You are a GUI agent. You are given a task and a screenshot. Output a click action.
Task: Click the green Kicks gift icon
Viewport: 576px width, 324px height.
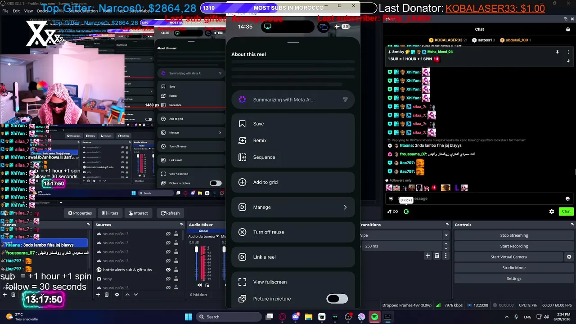[x=406, y=211]
